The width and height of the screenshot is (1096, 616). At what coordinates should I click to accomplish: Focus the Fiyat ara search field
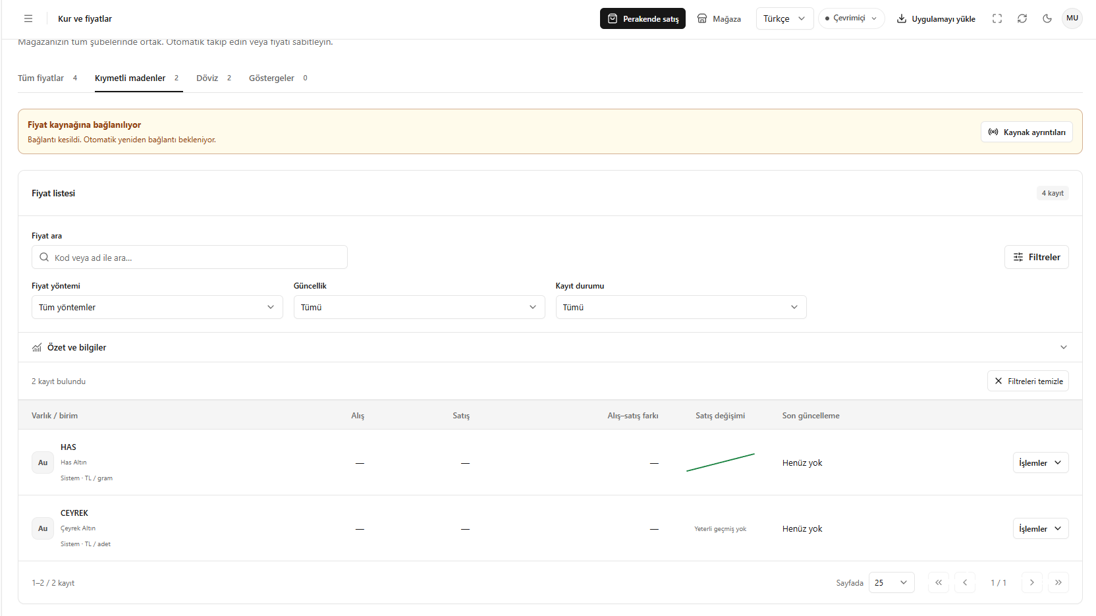click(x=190, y=257)
